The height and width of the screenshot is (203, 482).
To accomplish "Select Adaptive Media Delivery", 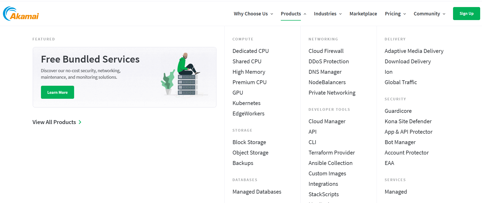I will tap(414, 51).
